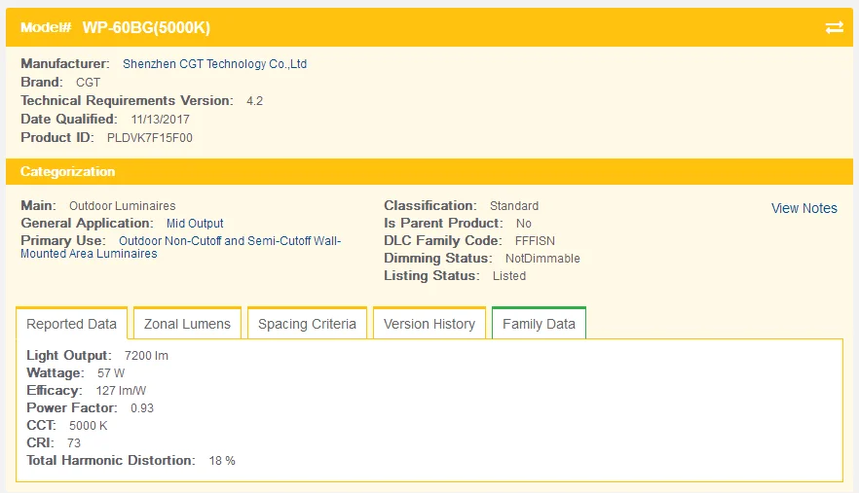Click the Listing Status value Listed
This screenshot has height=493, width=859.
(509, 276)
